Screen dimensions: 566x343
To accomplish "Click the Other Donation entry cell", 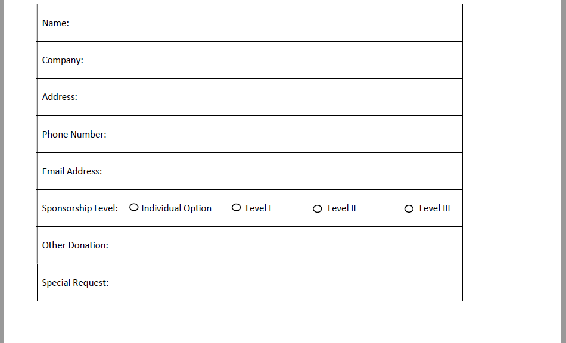I will pyautogui.click(x=293, y=245).
